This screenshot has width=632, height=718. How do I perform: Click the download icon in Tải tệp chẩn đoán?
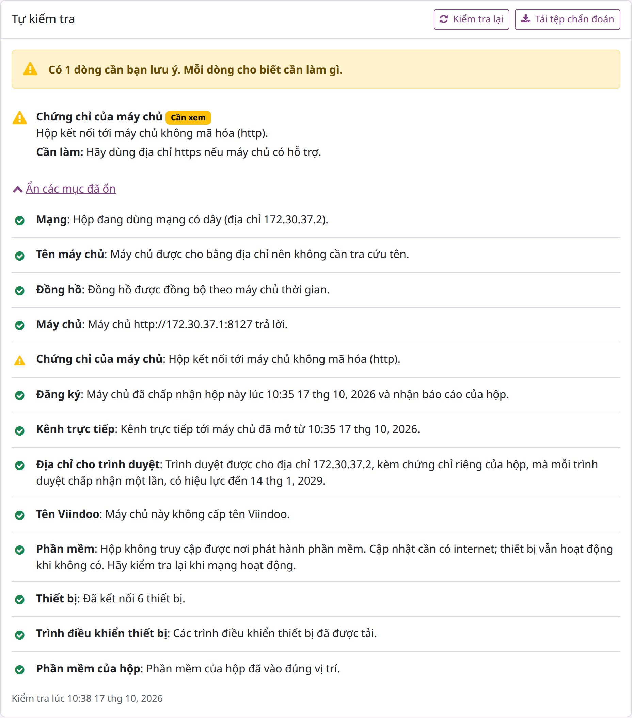click(x=526, y=19)
